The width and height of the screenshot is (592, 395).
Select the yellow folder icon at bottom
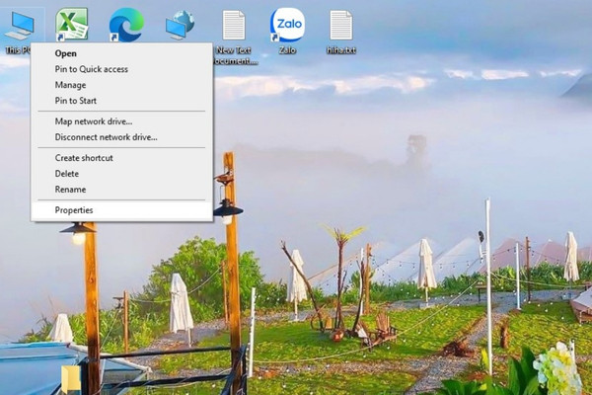(71, 379)
